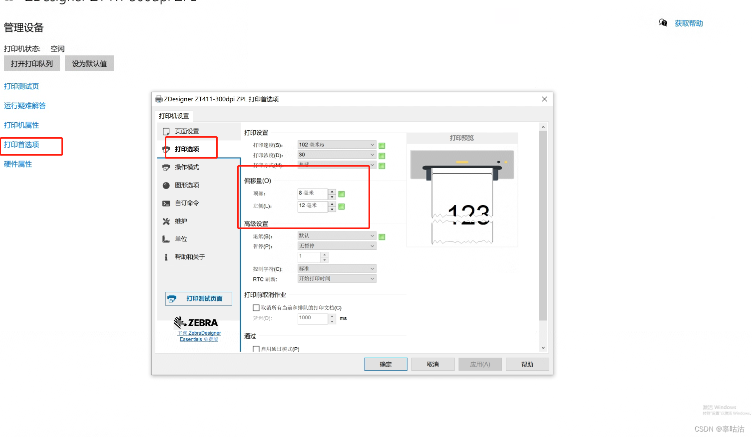
Task: Open 页面设置 page in sidebar
Action: pos(187,131)
